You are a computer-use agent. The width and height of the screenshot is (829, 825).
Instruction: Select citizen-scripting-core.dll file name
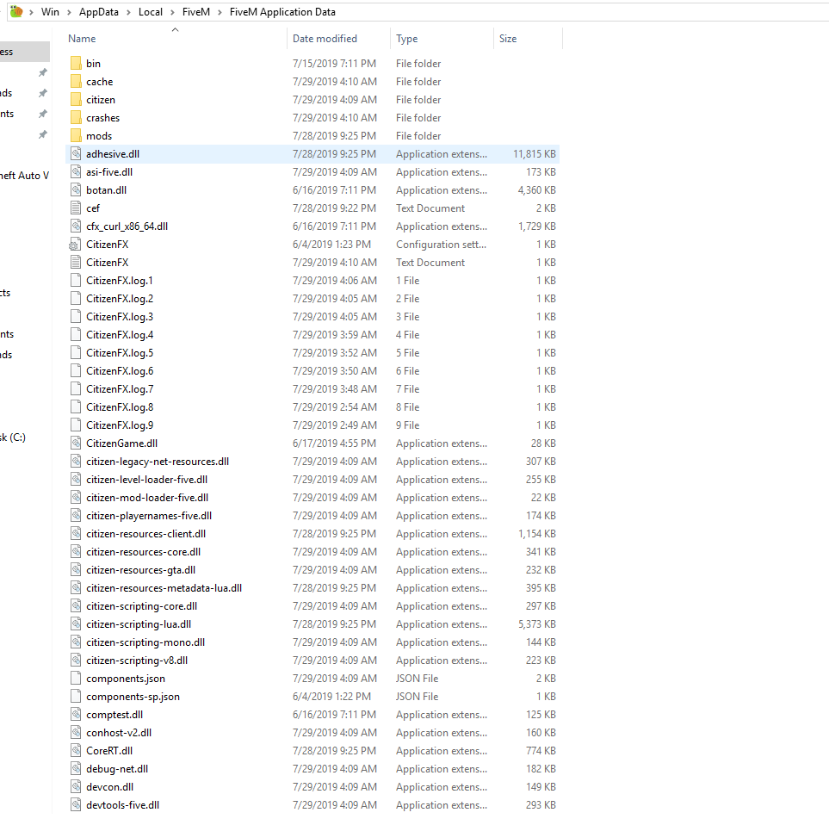[142, 606]
